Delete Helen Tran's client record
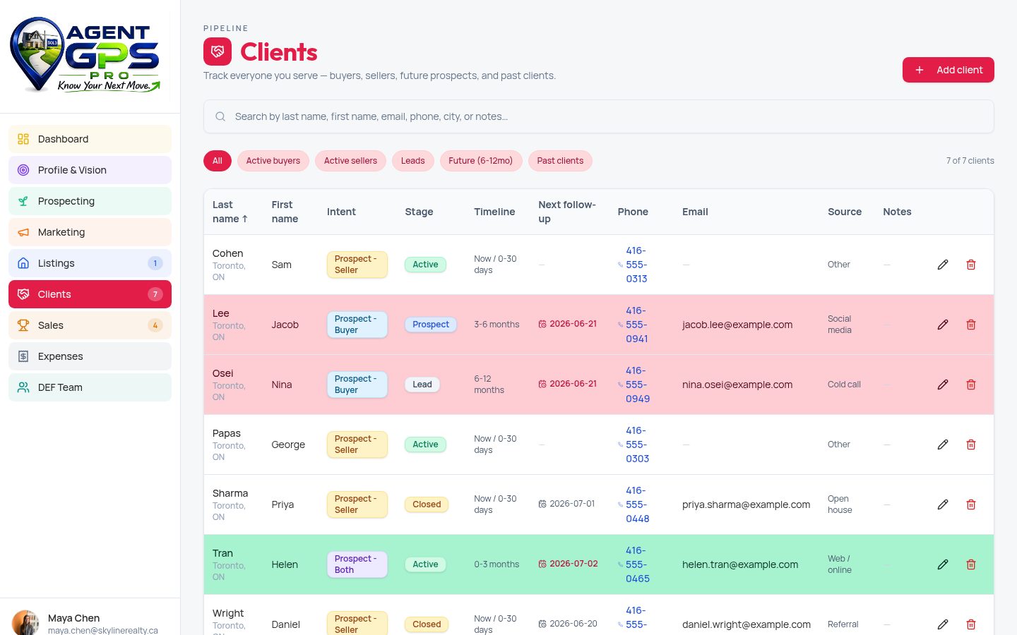This screenshot has height=635, width=1017. (x=971, y=564)
